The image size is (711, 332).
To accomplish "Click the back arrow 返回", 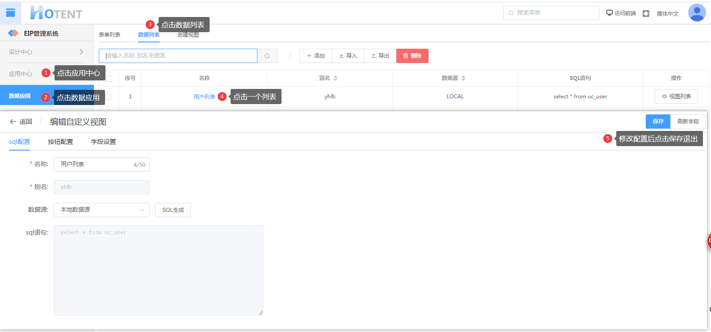I will click(x=21, y=122).
